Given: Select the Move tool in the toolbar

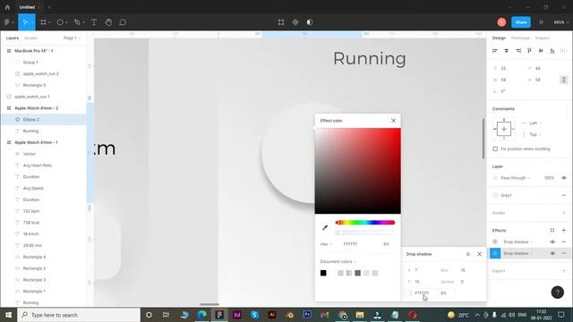Looking at the screenshot, I should (x=25, y=22).
